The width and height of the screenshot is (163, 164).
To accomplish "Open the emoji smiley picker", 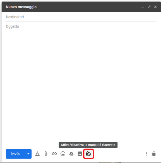I will click(x=63, y=154).
